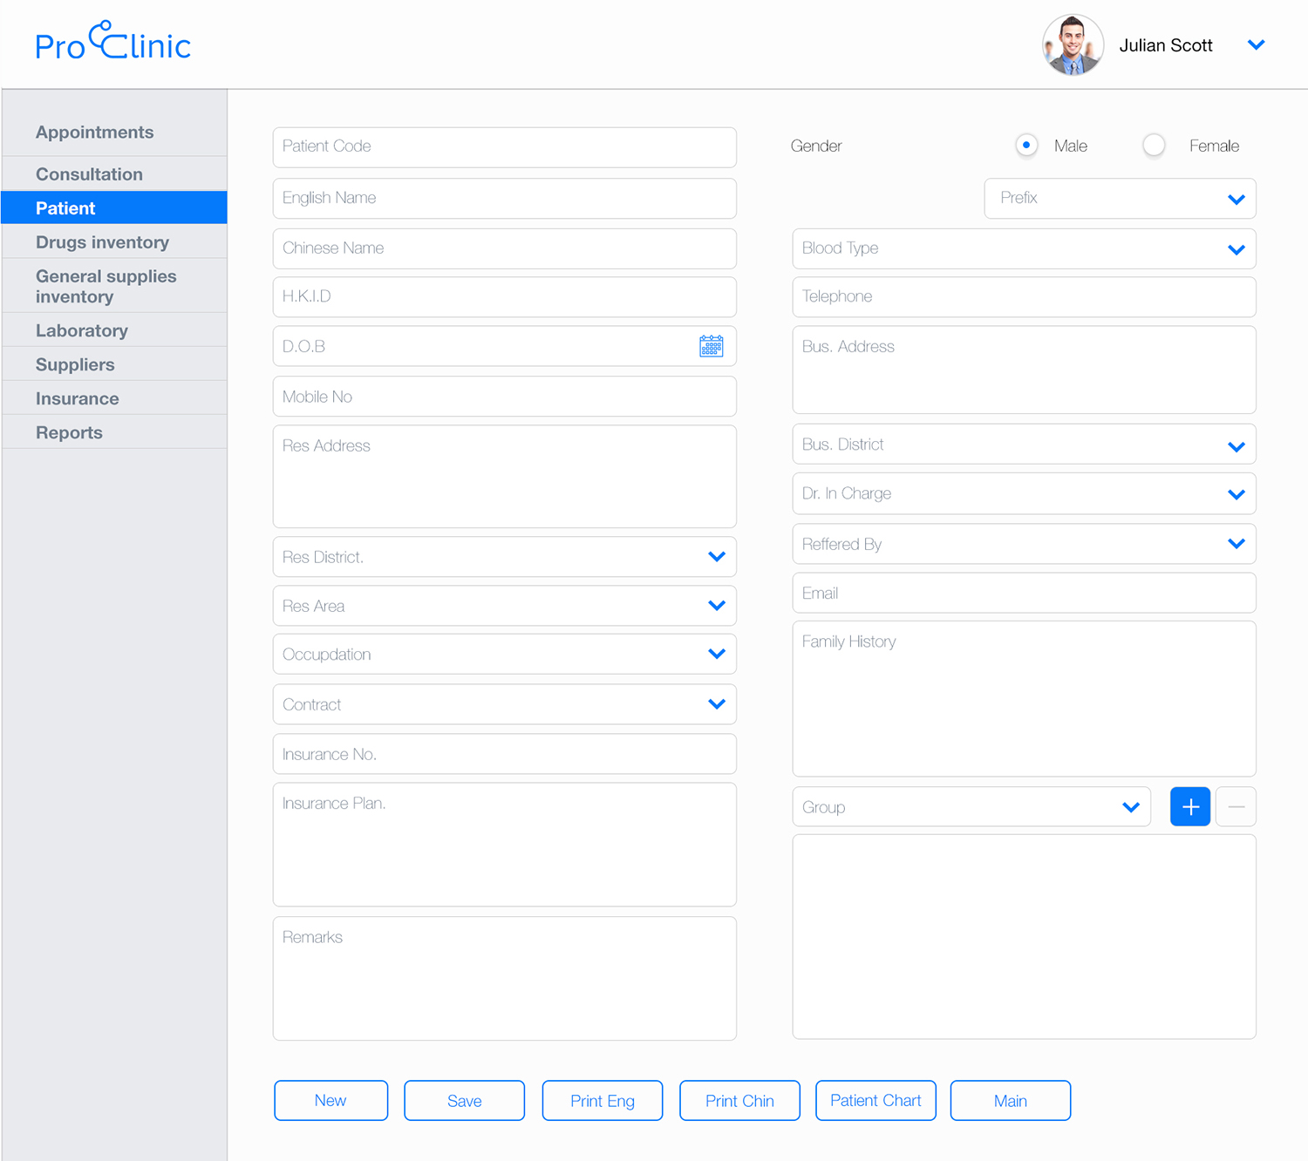Click into the Remarks text area
The width and height of the screenshot is (1308, 1161).
(x=504, y=978)
